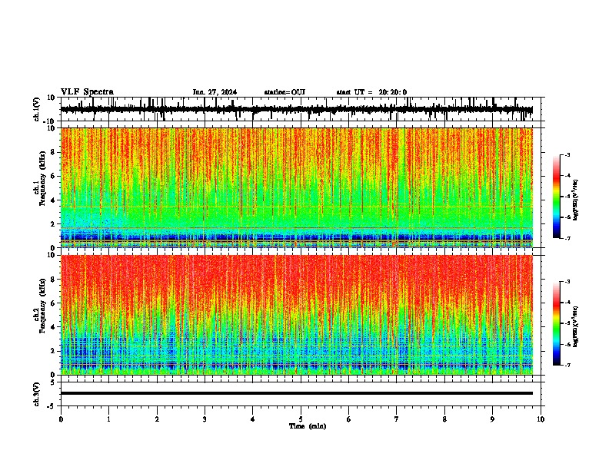Viewport: 609px width, 470px height.
Task: Select the date text "Jan. 27, 2024"
Action: (x=215, y=92)
